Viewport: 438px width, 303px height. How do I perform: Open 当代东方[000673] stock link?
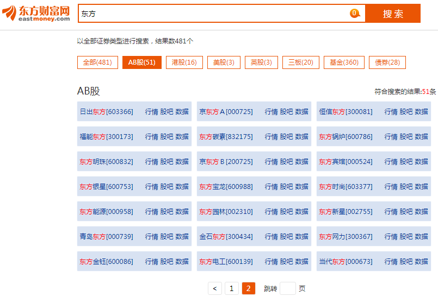(346, 262)
